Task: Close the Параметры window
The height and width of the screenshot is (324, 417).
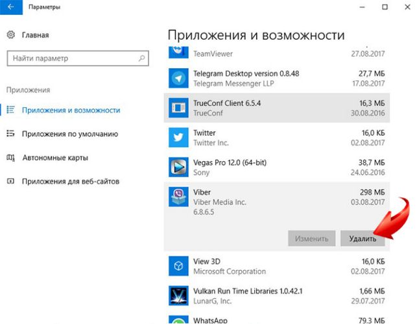Action: click(407, 7)
